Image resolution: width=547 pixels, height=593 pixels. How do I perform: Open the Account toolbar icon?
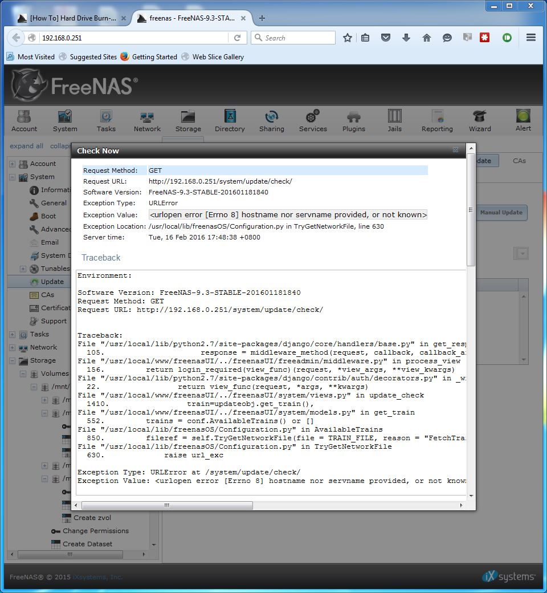tap(24, 121)
